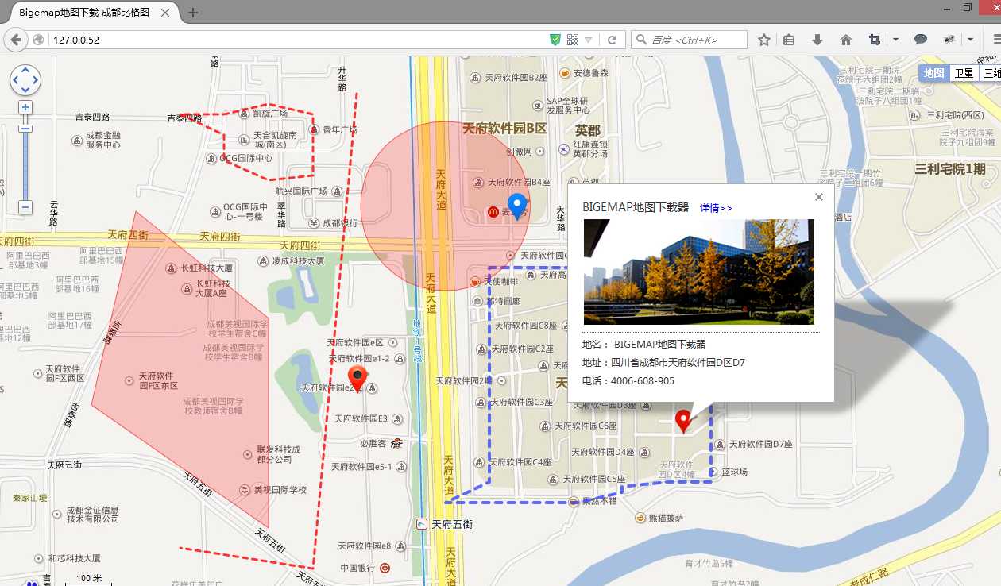
Task: Click the 三利宅院1期 label
Action: (x=950, y=168)
